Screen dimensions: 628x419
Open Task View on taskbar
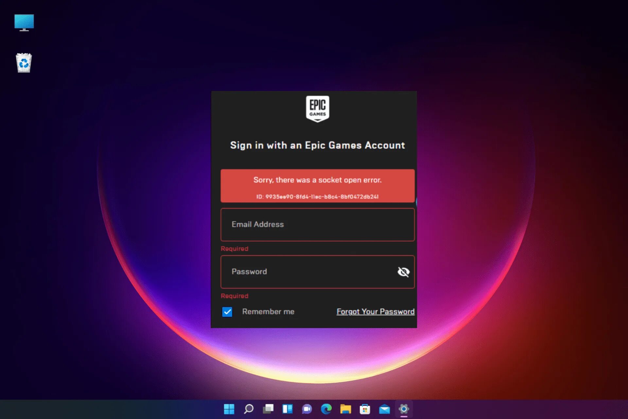click(268, 409)
